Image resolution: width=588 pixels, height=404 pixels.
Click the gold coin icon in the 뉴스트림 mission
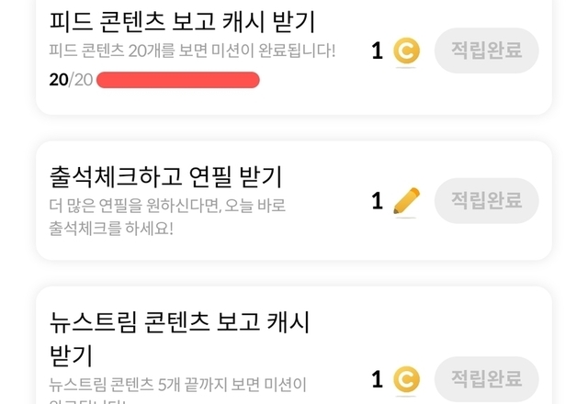click(406, 378)
